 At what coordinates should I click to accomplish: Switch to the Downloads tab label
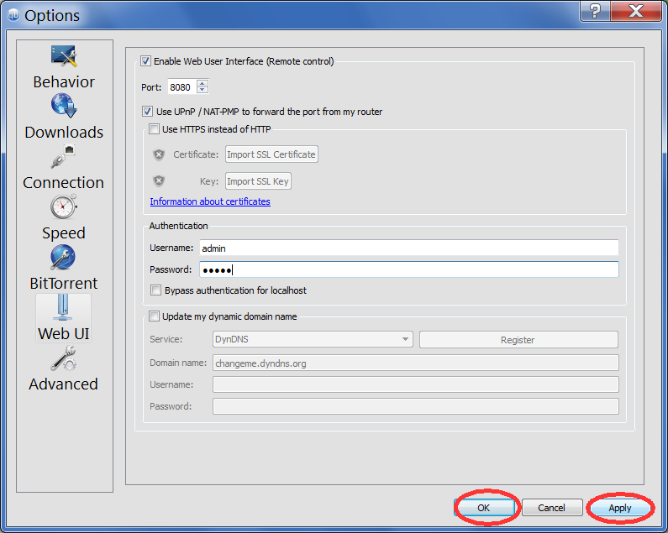pos(64,133)
